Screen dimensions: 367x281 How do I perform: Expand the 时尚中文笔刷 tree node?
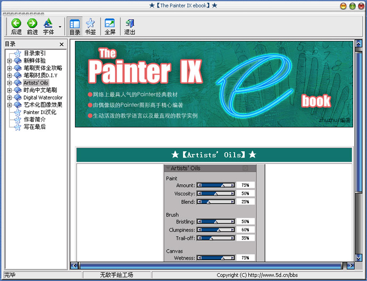tap(10, 90)
